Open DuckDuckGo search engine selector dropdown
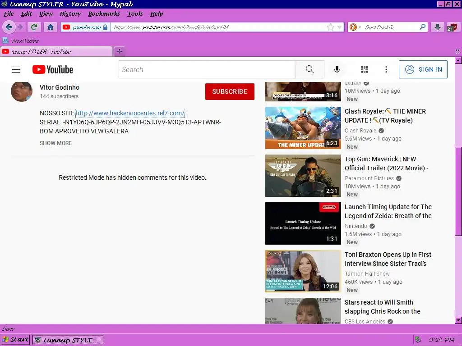This screenshot has height=346, width=462. point(355,27)
